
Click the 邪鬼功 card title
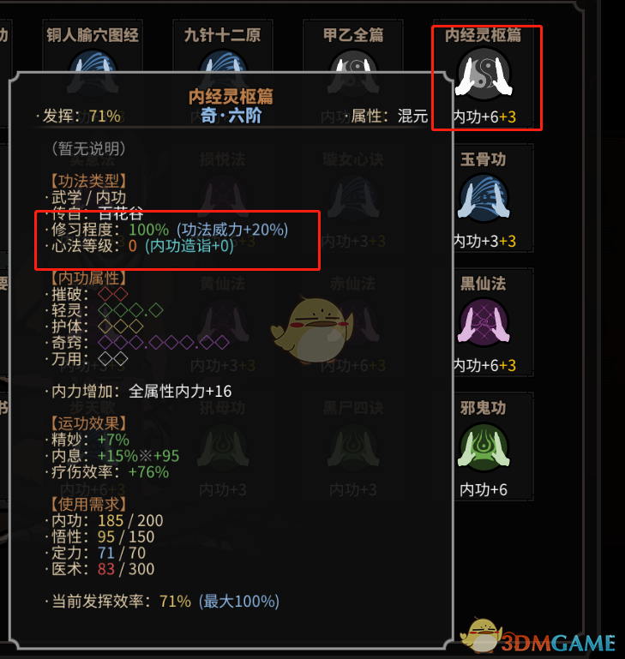[x=484, y=408]
